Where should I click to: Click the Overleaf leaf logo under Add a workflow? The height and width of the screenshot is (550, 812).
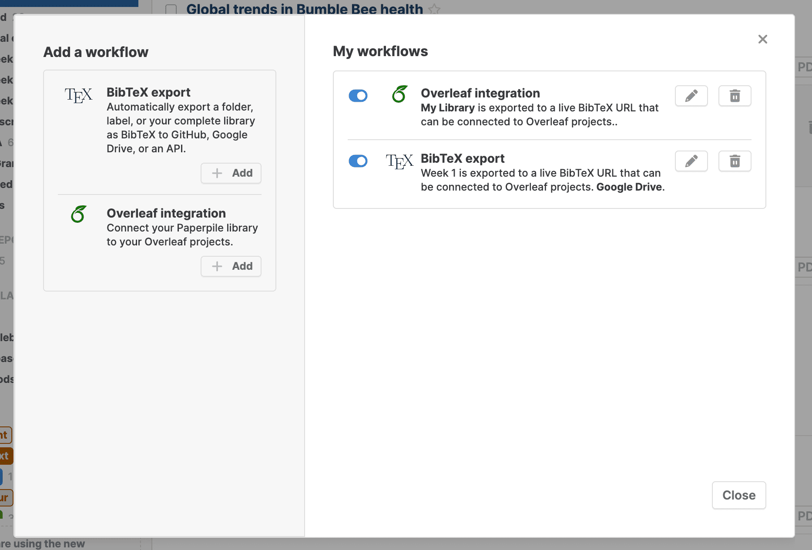pos(79,214)
